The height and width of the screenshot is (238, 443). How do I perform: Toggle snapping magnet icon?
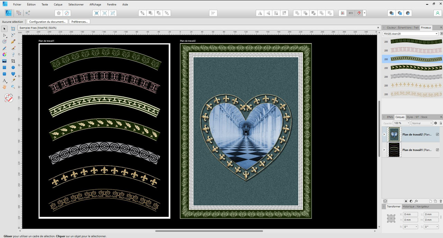[359, 13]
